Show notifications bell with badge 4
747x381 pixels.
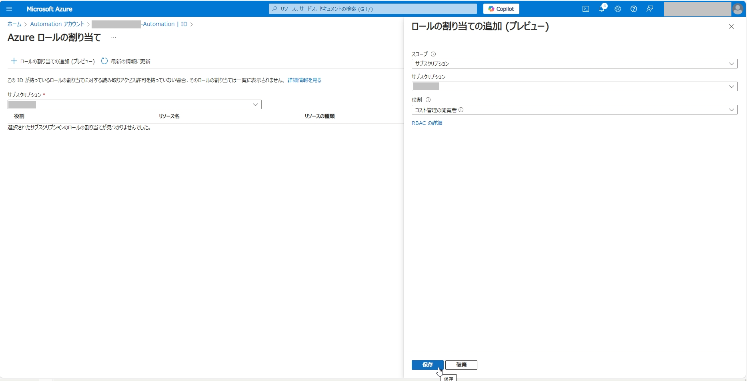pos(602,8)
